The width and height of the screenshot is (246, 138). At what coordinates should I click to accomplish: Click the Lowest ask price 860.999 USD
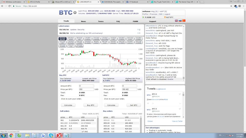(x=88, y=80)
